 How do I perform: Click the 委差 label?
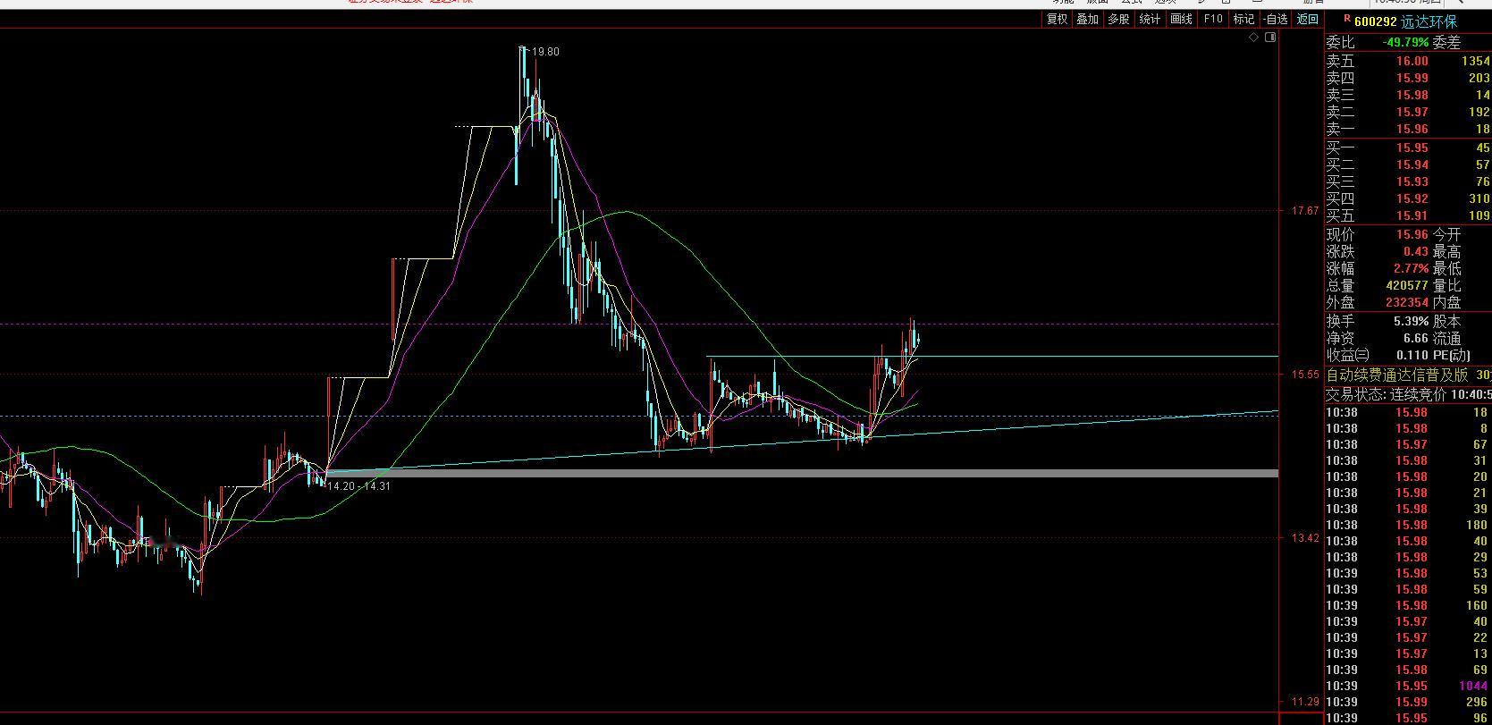(x=1446, y=42)
